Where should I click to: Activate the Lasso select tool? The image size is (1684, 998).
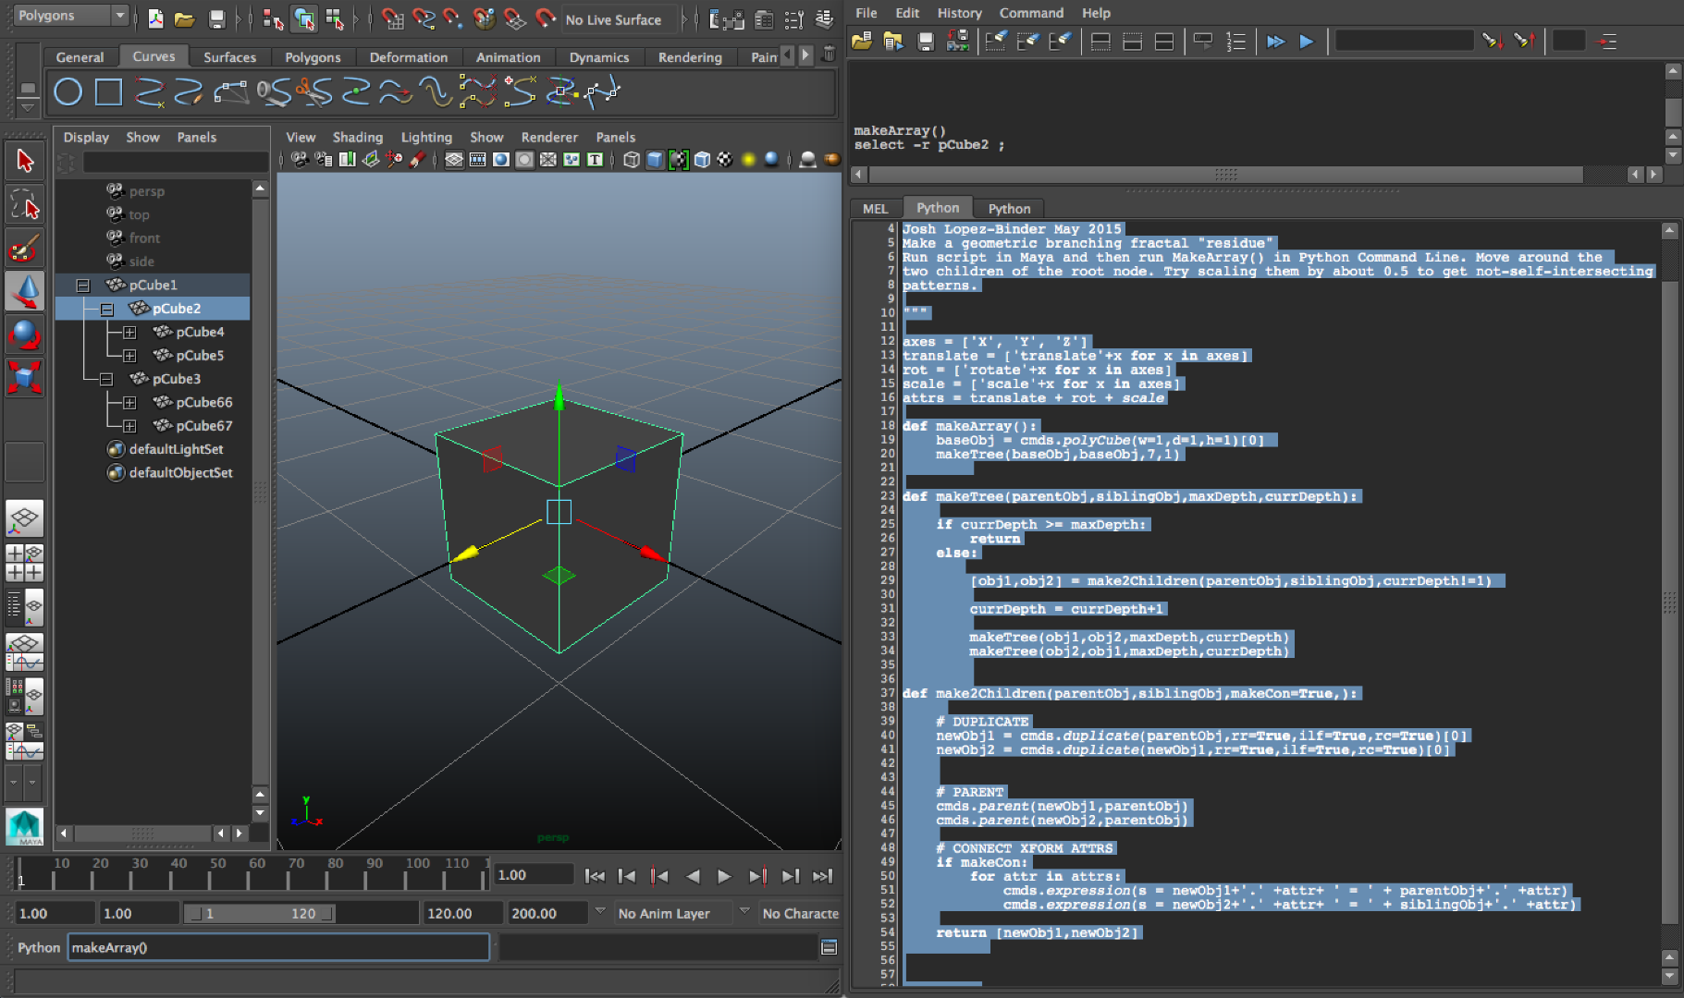25,205
